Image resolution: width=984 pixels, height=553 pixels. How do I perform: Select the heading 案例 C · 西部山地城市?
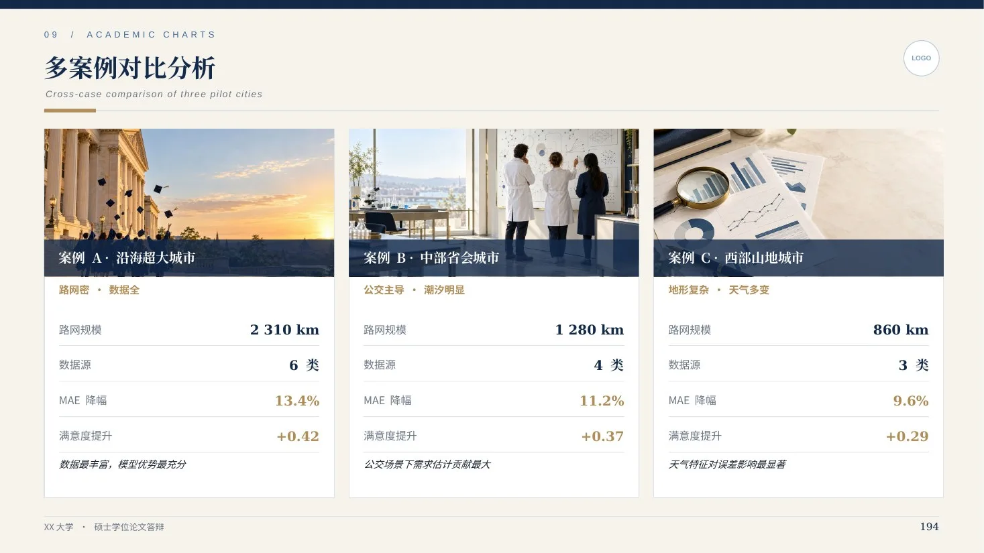click(736, 258)
